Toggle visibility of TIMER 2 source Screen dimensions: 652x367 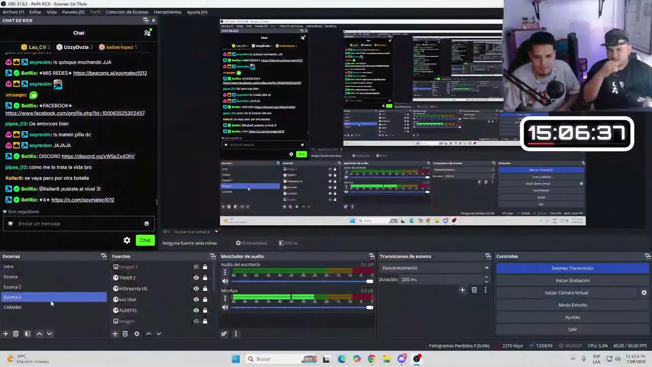tap(196, 278)
